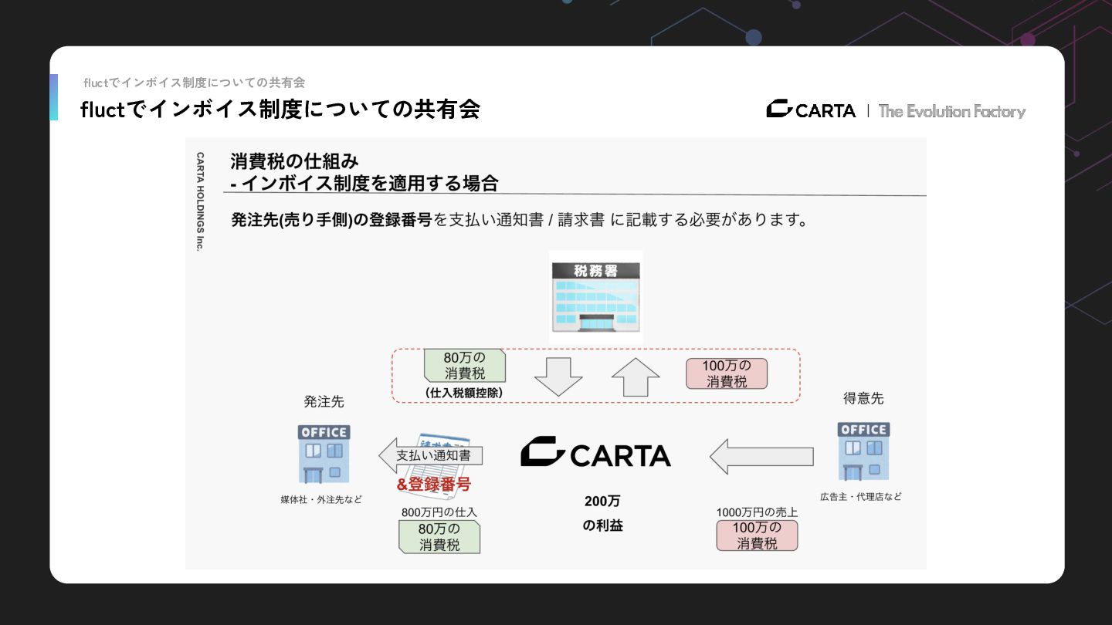
Task: Click the 200万 profit figure
Action: 602,501
